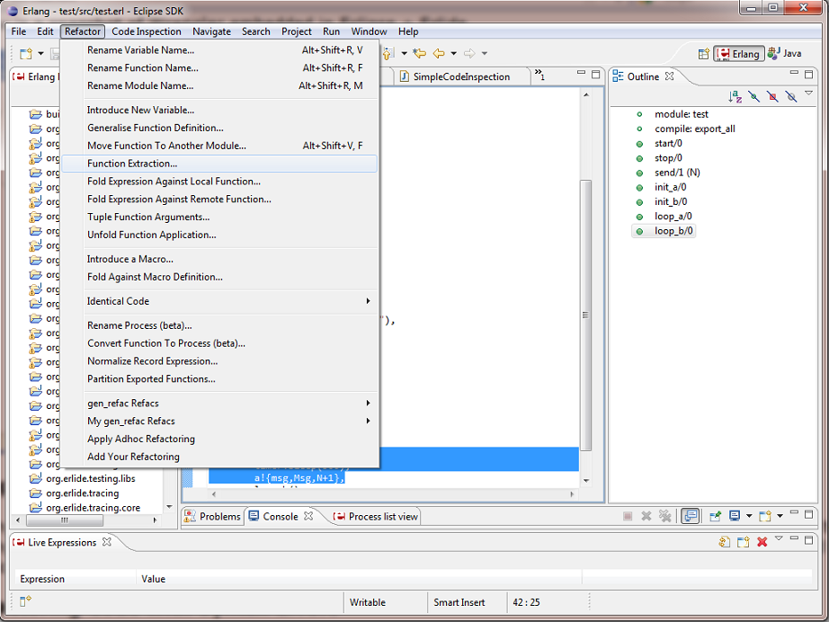Image resolution: width=829 pixels, height=622 pixels.
Task: Click the New wizard toolbar icon
Action: [26, 53]
